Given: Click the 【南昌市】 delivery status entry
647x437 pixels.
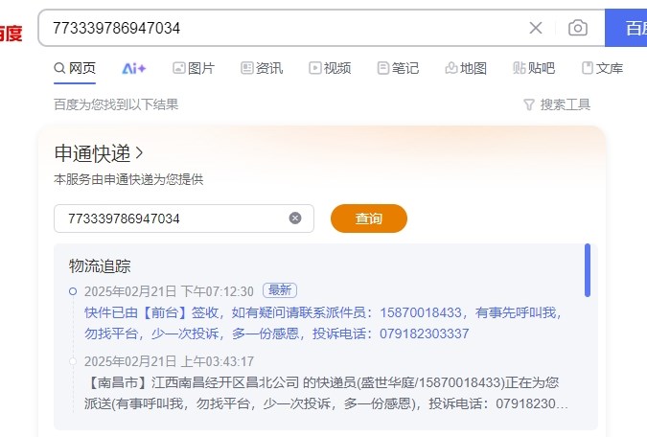Looking at the screenshot, I should click(326, 393).
